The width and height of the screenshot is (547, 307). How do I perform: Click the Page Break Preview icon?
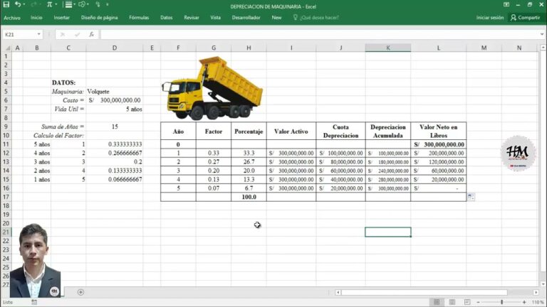coord(469,302)
